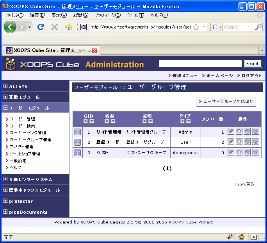Viewport: 267px width, 243px height.
Task: Click group icon left of GID 2
Action: pyautogui.click(x=77, y=142)
